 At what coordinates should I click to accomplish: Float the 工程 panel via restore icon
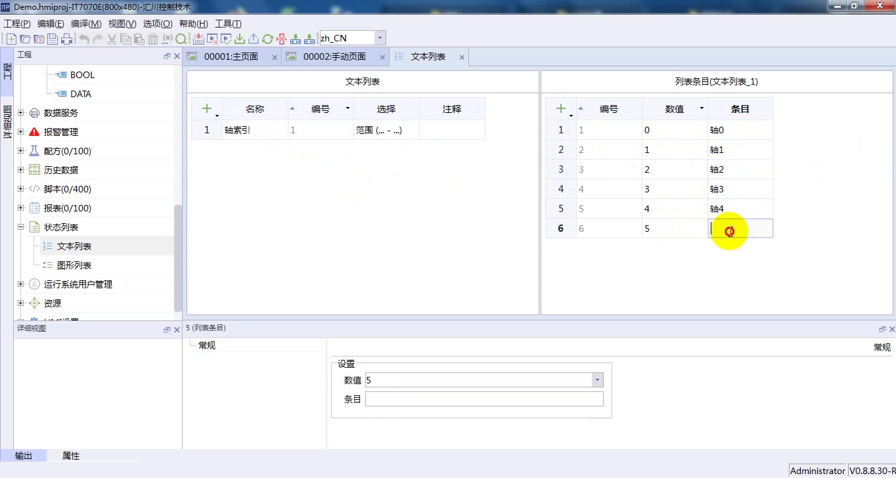tap(167, 56)
